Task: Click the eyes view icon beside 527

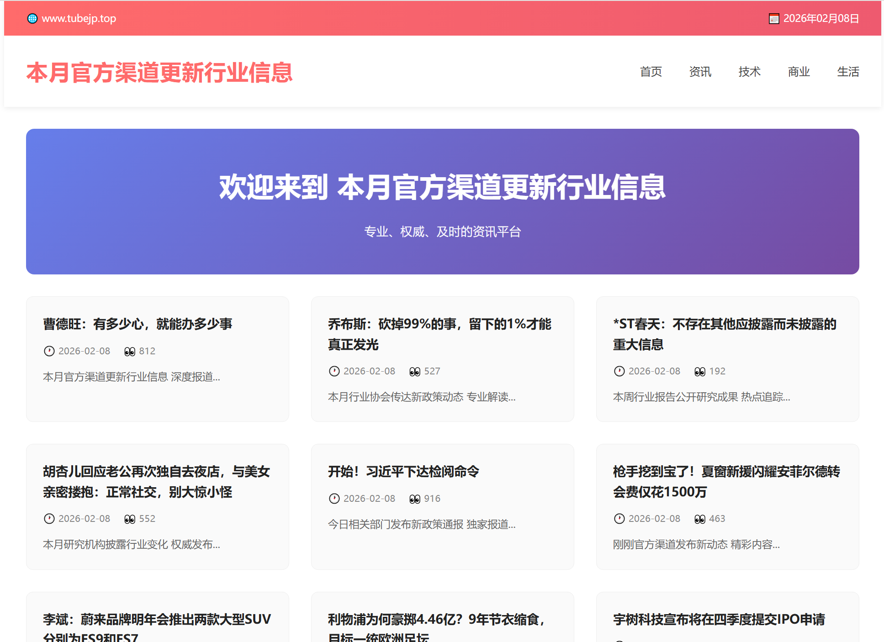Action: tap(415, 371)
